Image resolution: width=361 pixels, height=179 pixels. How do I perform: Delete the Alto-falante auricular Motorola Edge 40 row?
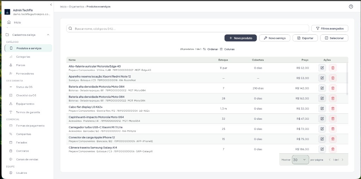(333, 68)
